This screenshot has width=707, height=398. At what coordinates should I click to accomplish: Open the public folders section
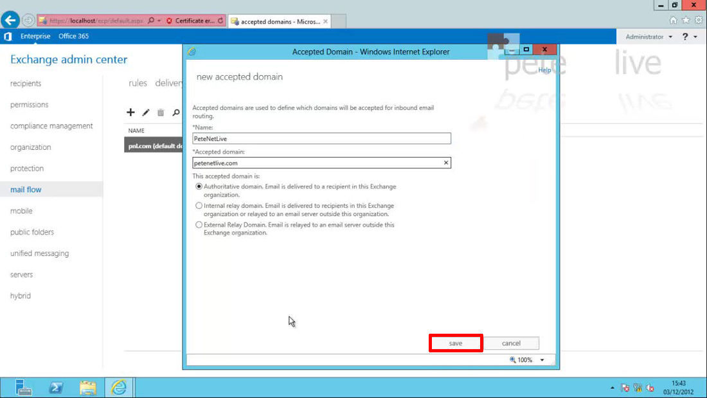(32, 232)
